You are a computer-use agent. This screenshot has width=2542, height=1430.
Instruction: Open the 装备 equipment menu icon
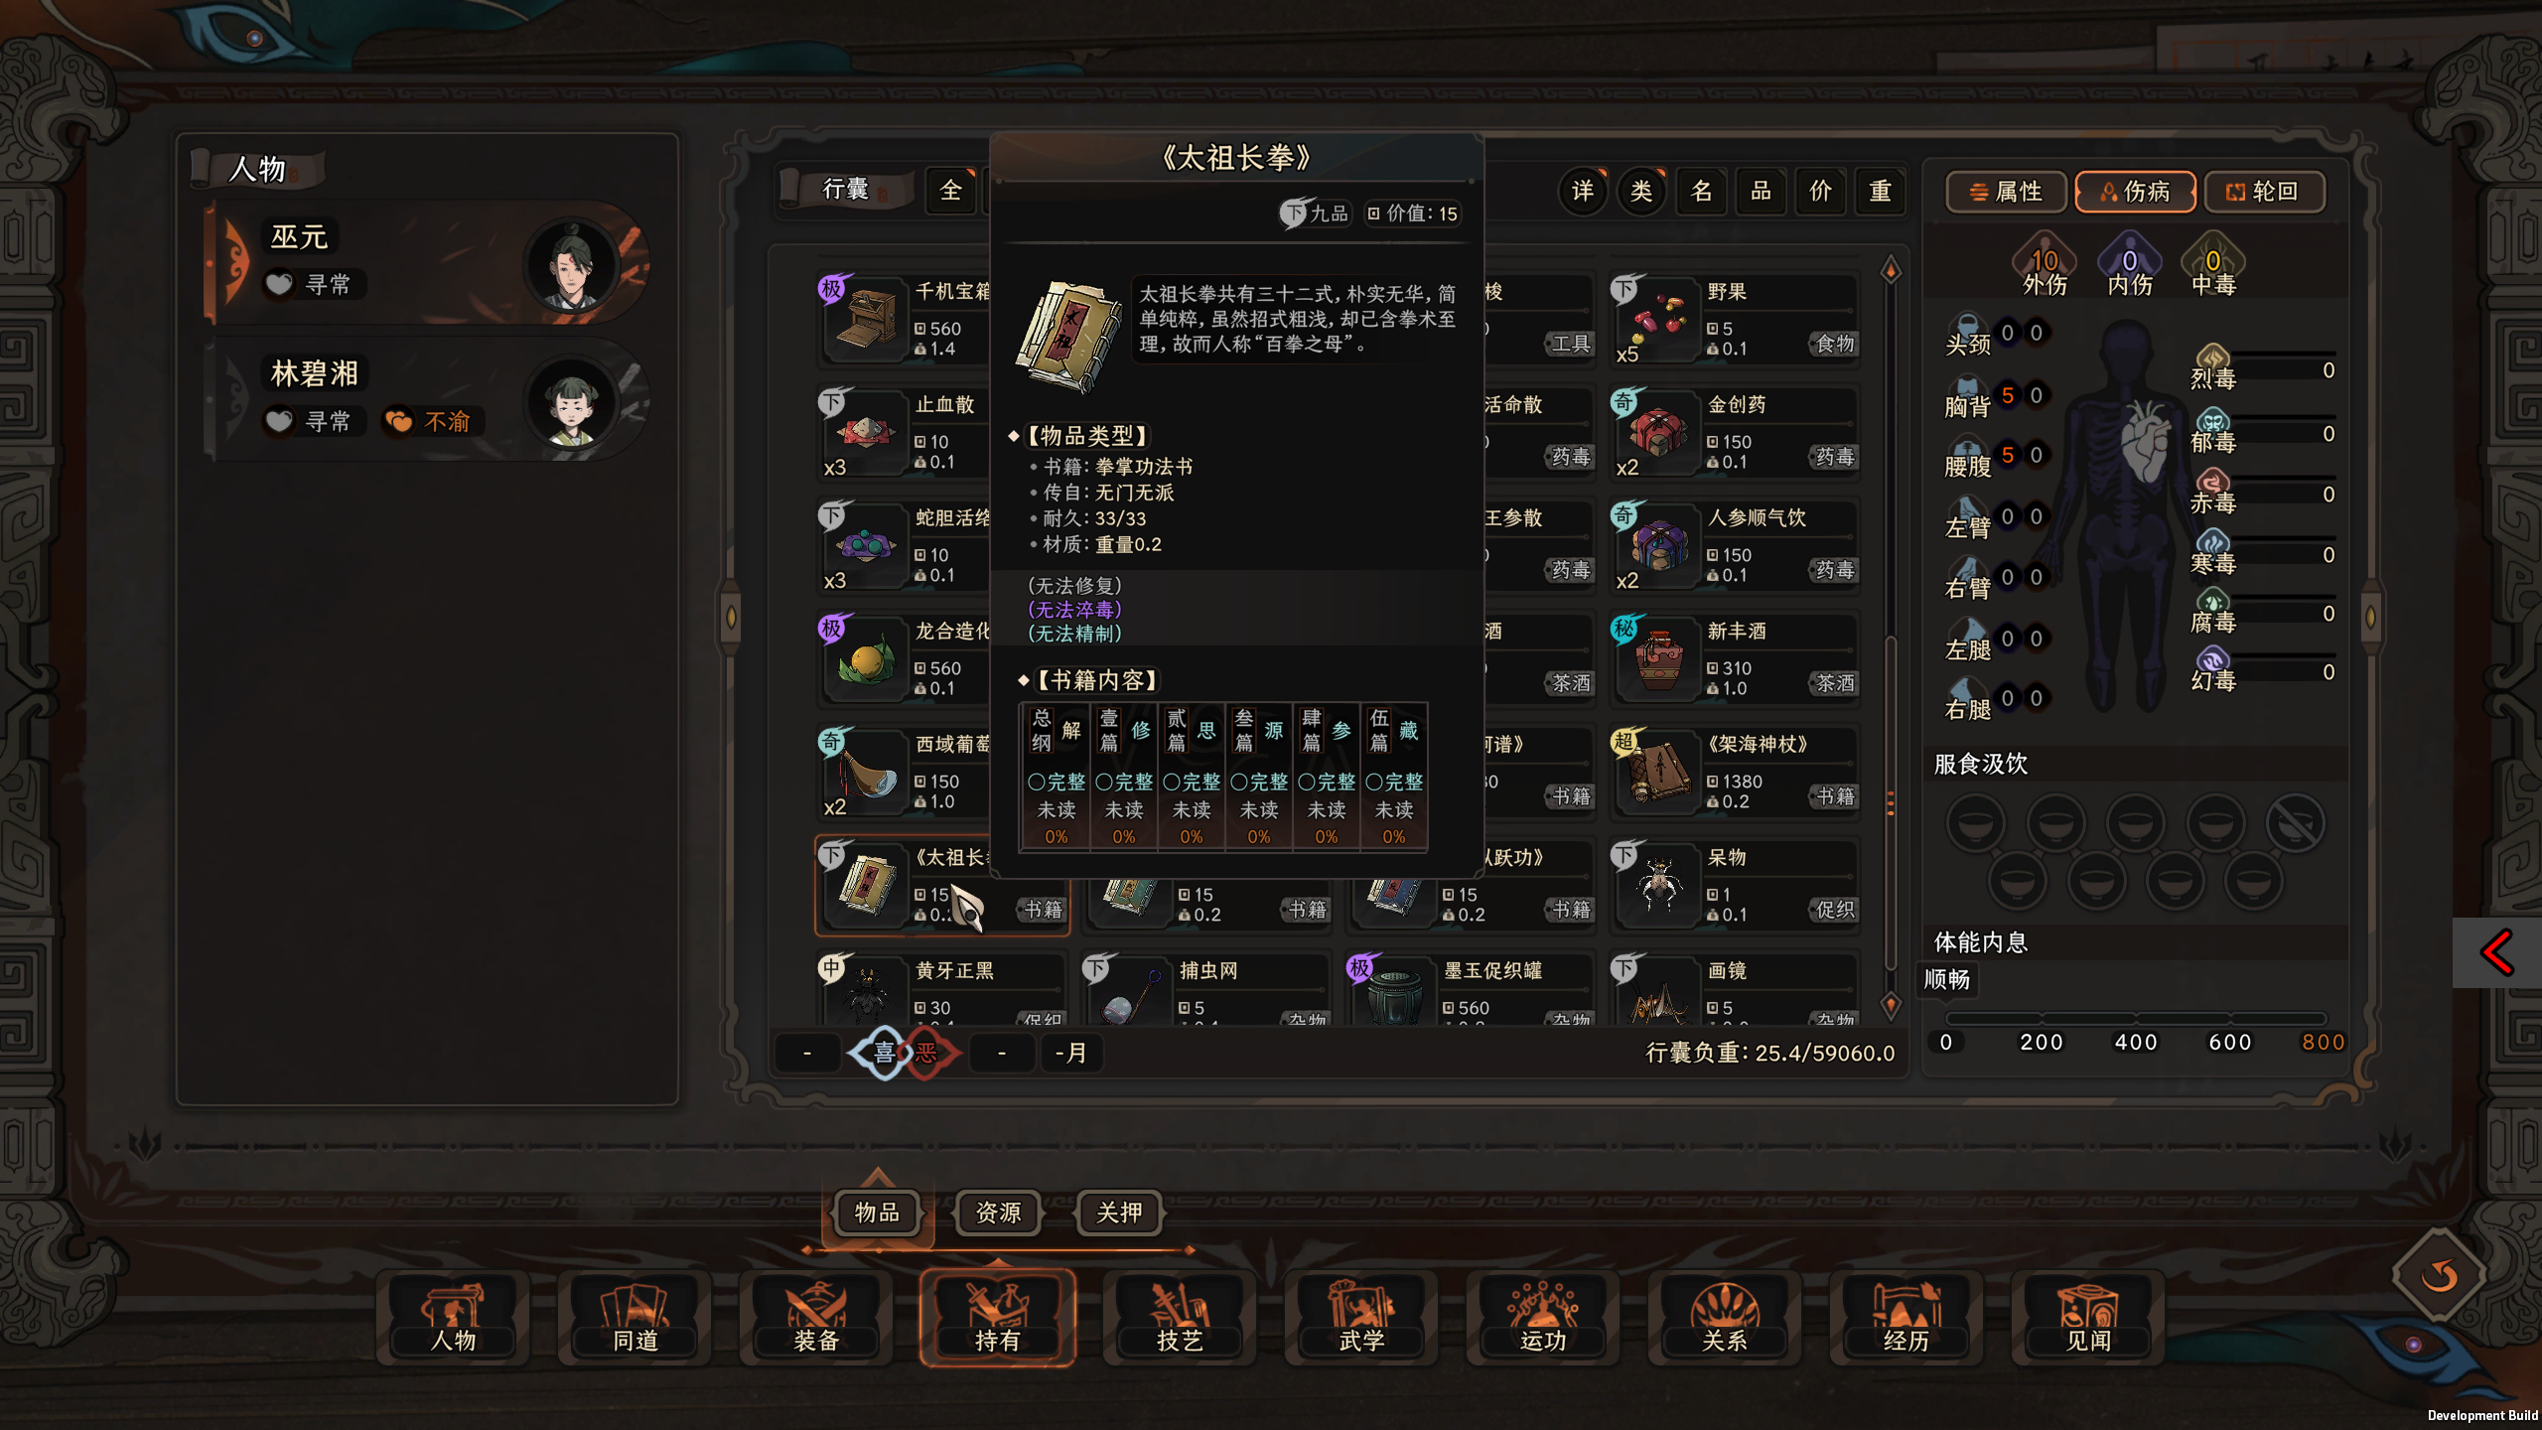click(x=816, y=1316)
